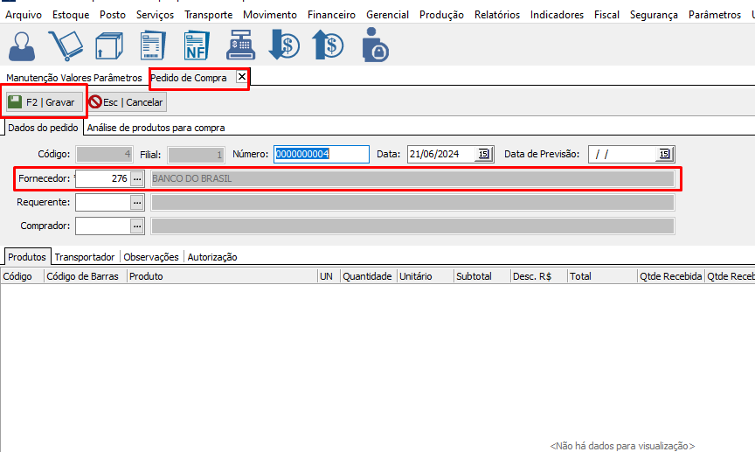Switch to Análise de produtos para compra tab
755x452 pixels.
156,128
